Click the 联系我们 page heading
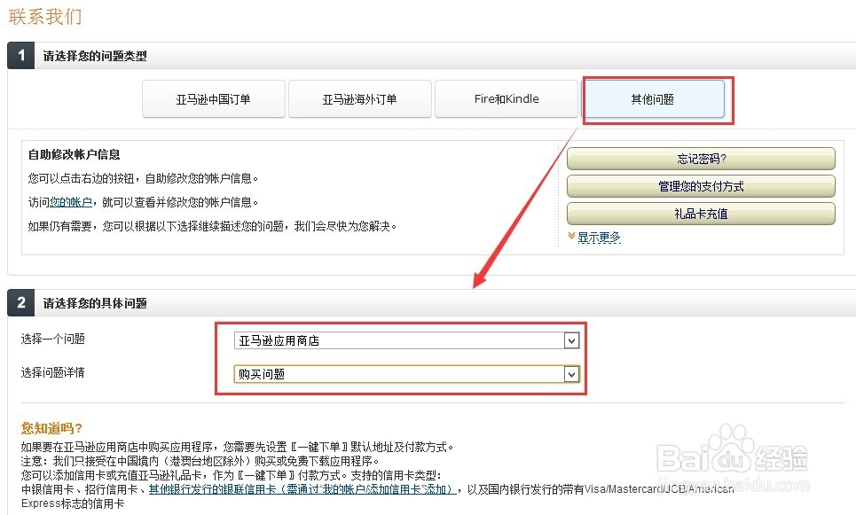This screenshot has width=856, height=515. tap(45, 16)
